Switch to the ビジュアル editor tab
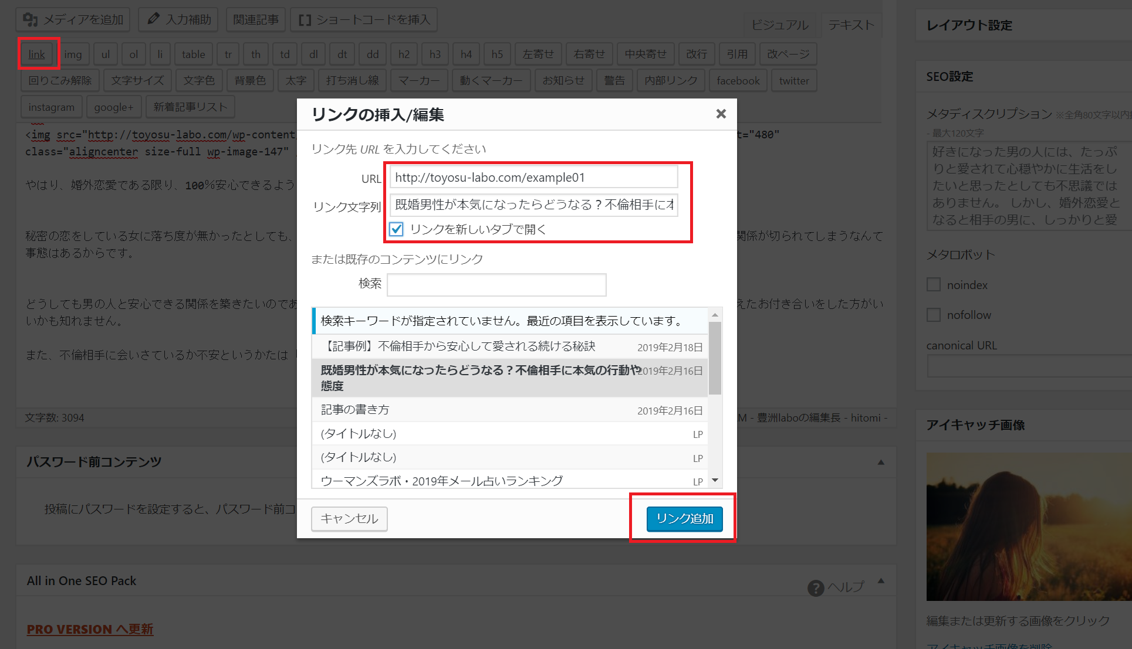The height and width of the screenshot is (649, 1132). pos(779,25)
